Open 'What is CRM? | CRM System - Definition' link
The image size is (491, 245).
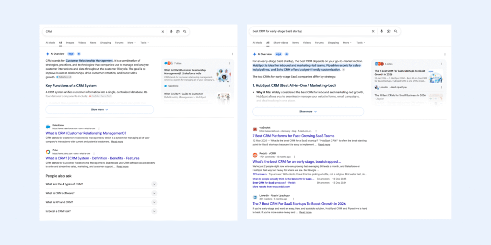pos(93,158)
